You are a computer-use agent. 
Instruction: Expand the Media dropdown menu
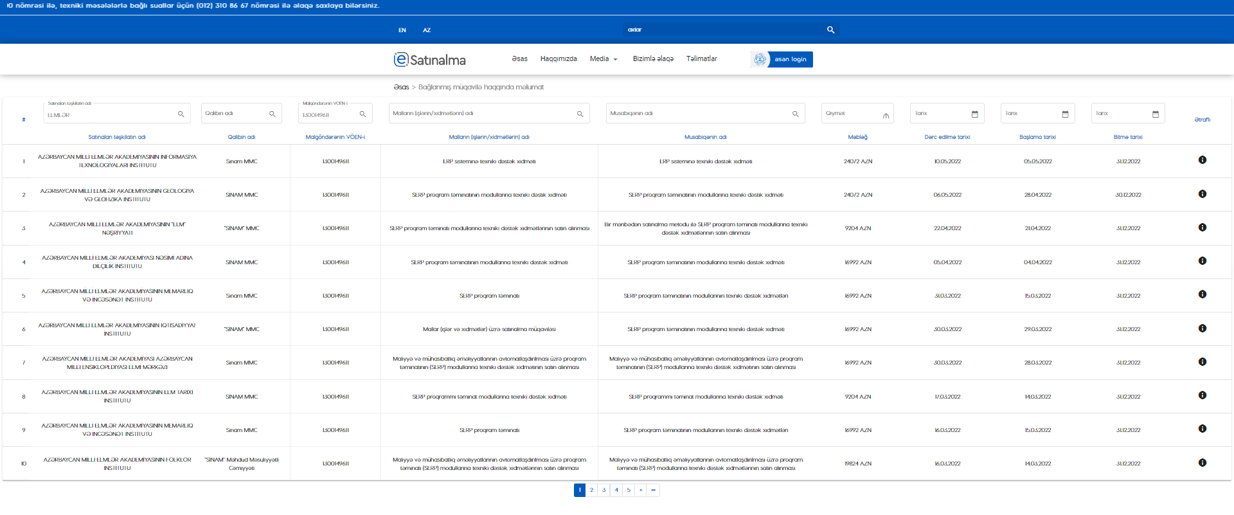click(x=604, y=59)
